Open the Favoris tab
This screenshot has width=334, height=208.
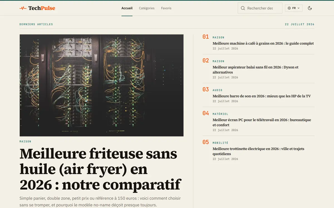(x=166, y=8)
